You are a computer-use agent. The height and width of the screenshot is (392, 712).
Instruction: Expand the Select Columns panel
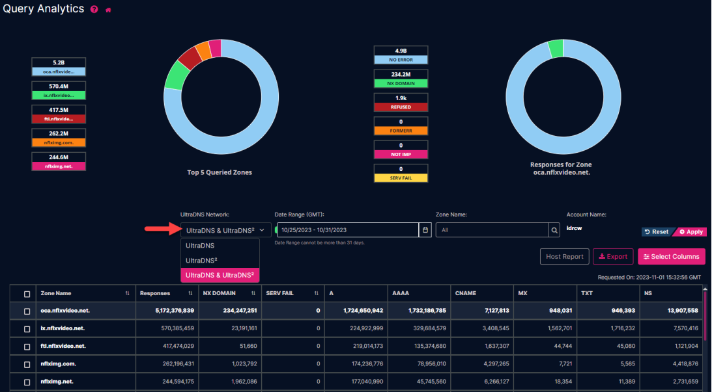point(671,256)
